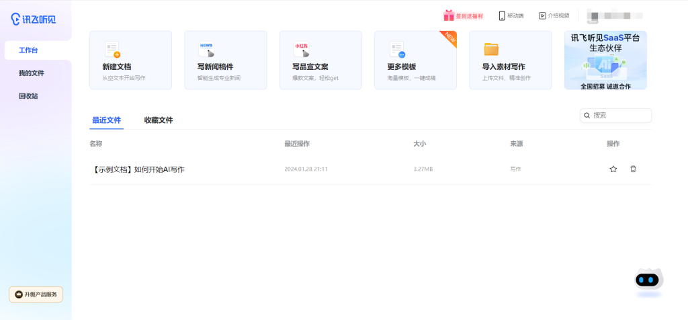Click 爆款文案，轻松get subtitle
Viewport: 688px width, 320px height.
coord(316,78)
